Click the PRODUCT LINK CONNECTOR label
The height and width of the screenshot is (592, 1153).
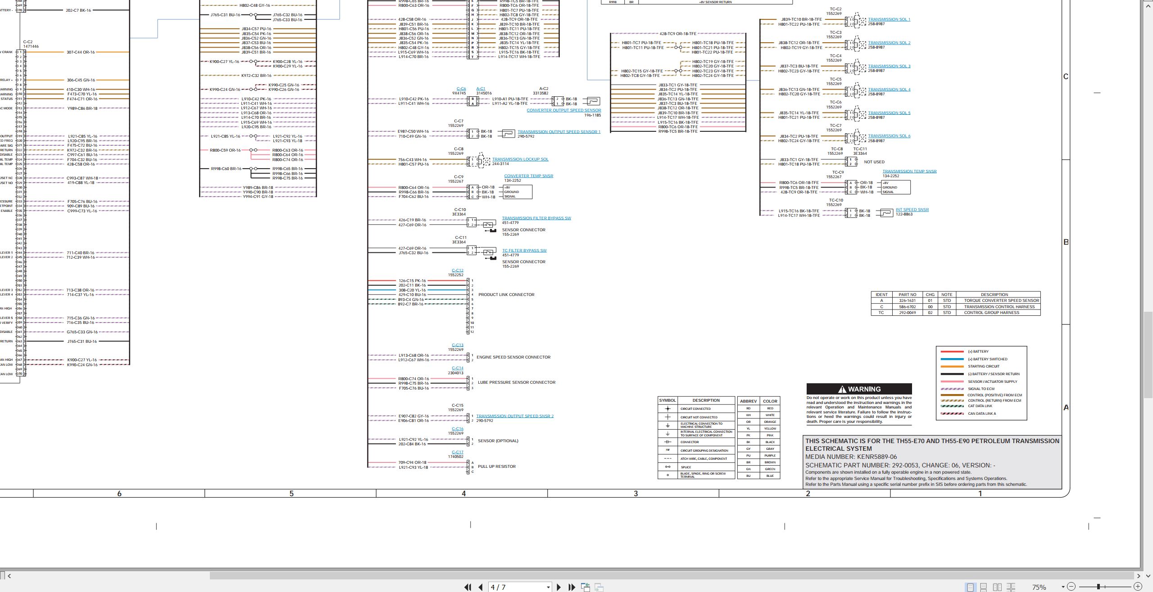click(x=506, y=295)
